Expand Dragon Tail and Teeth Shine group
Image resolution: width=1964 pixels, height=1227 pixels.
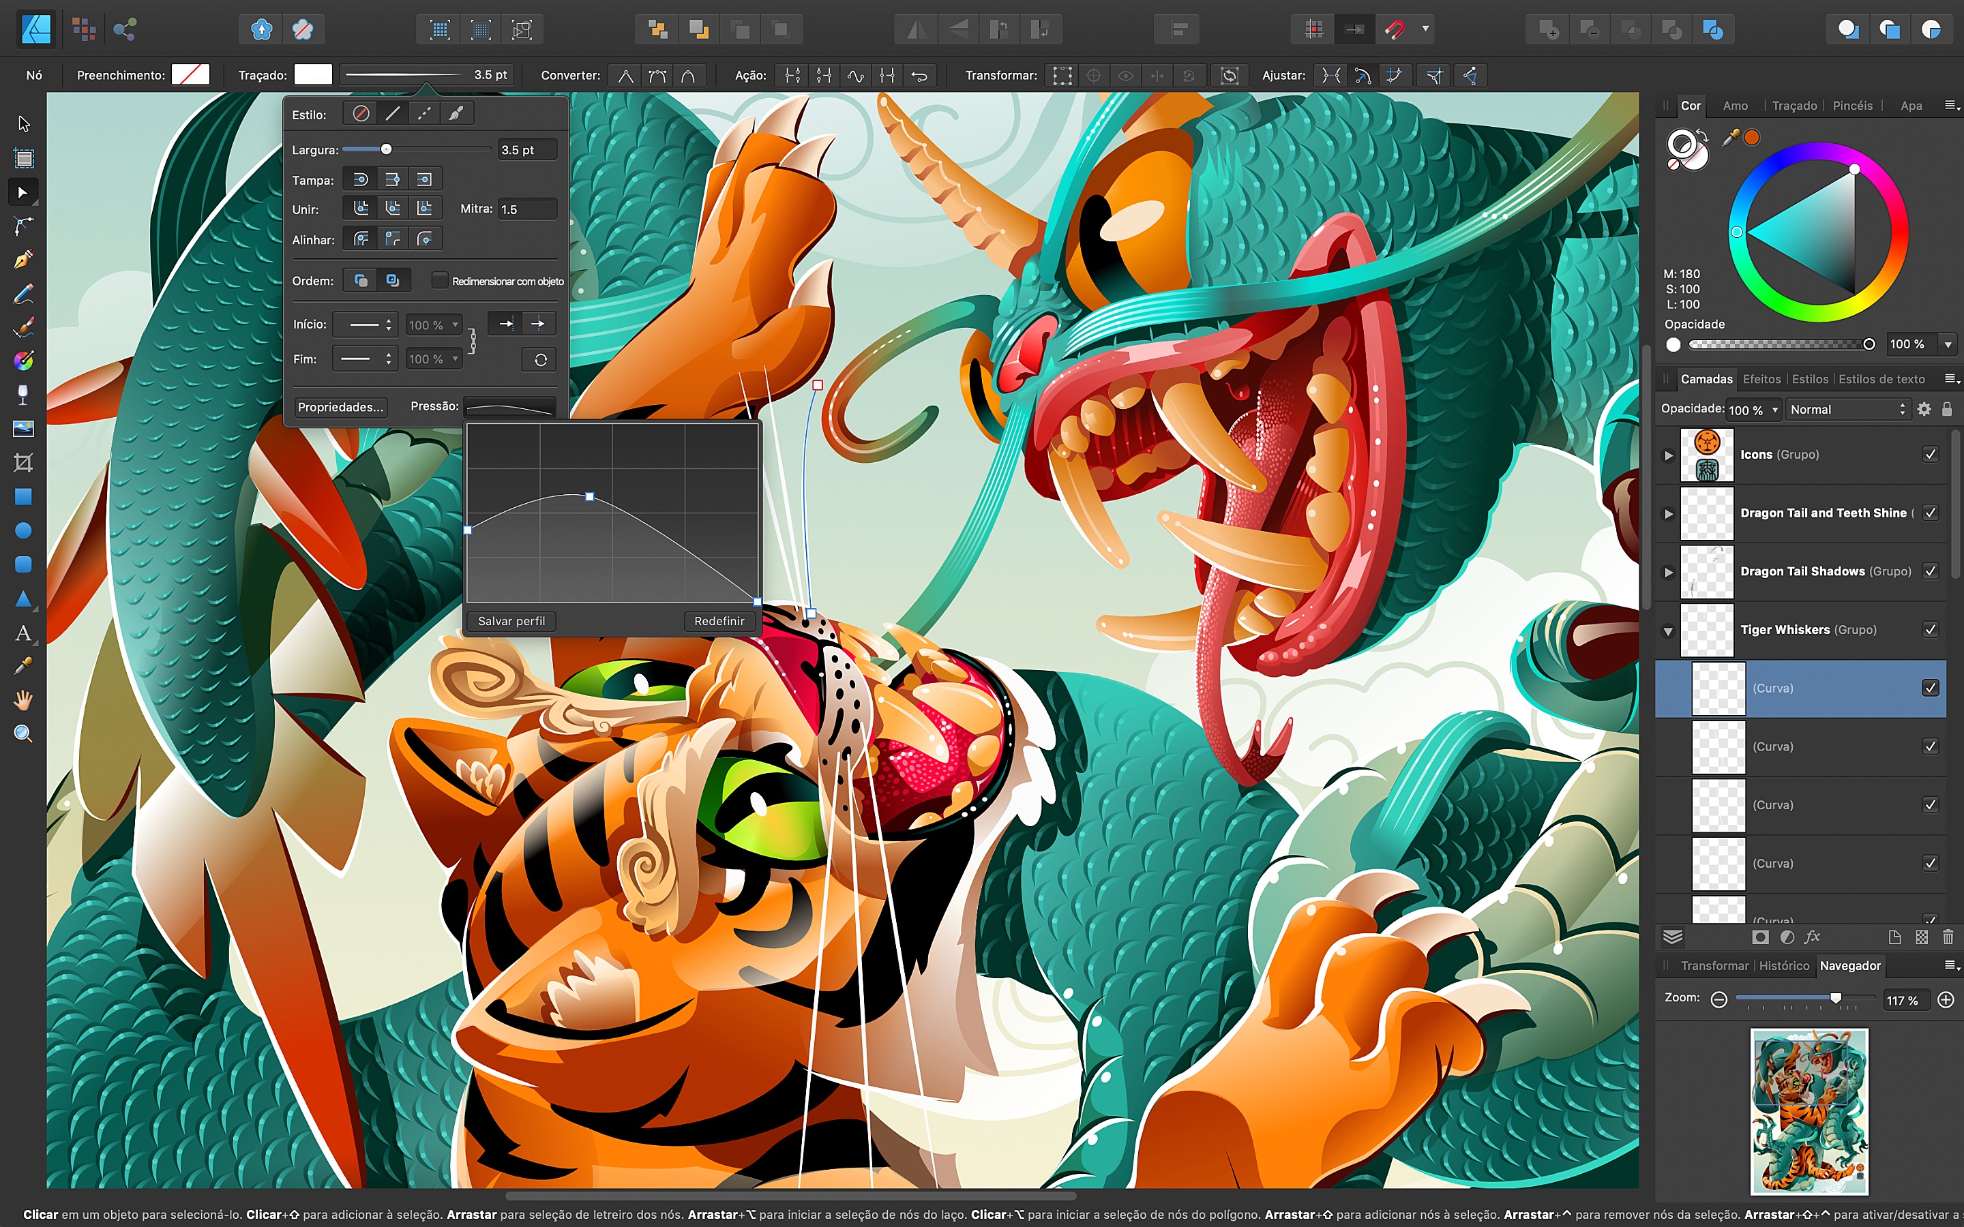tap(1669, 514)
